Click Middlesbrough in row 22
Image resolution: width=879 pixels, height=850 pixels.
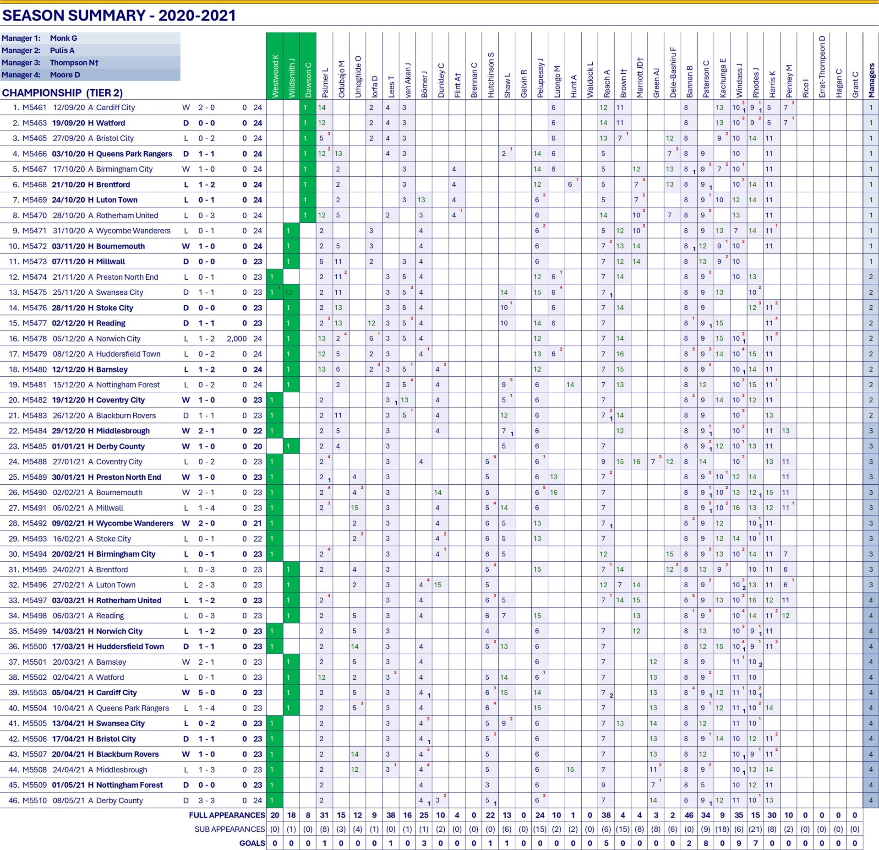pyautogui.click(x=123, y=431)
